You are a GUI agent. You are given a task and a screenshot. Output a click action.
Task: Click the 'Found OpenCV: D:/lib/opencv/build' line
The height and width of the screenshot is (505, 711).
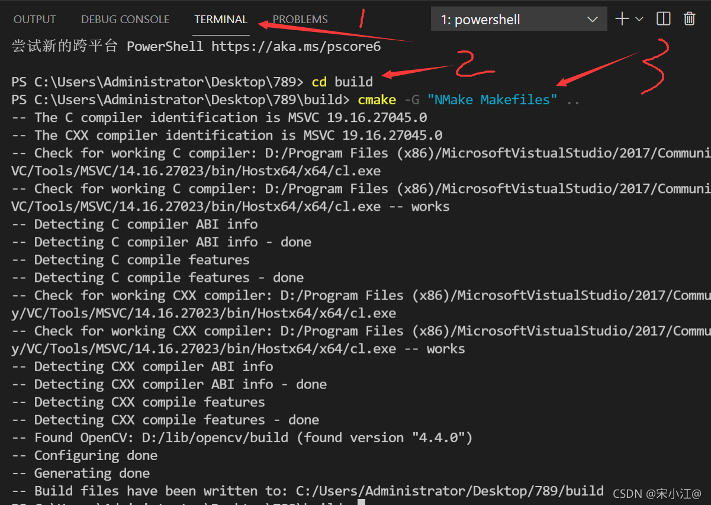tap(242, 437)
